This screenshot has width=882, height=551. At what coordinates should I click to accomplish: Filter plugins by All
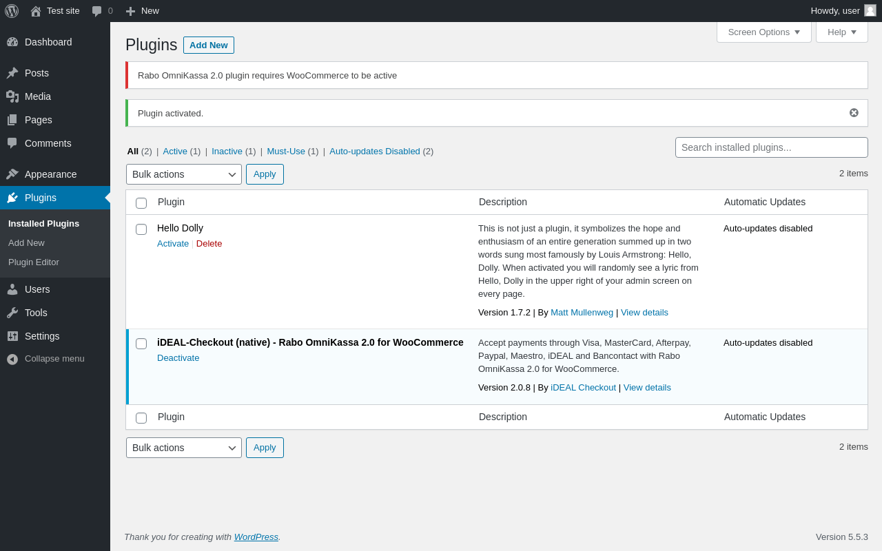133,152
